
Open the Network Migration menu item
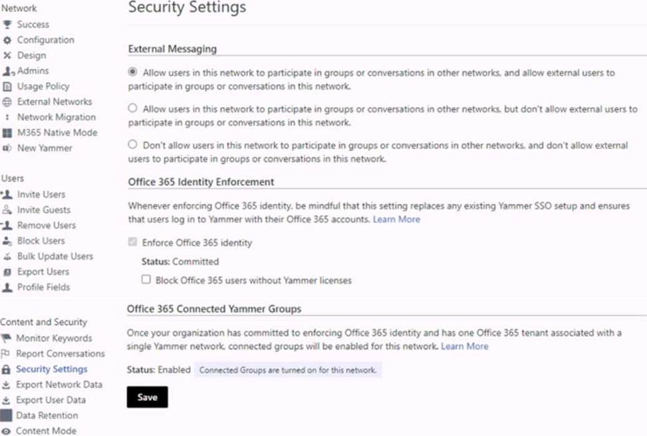[56, 117]
